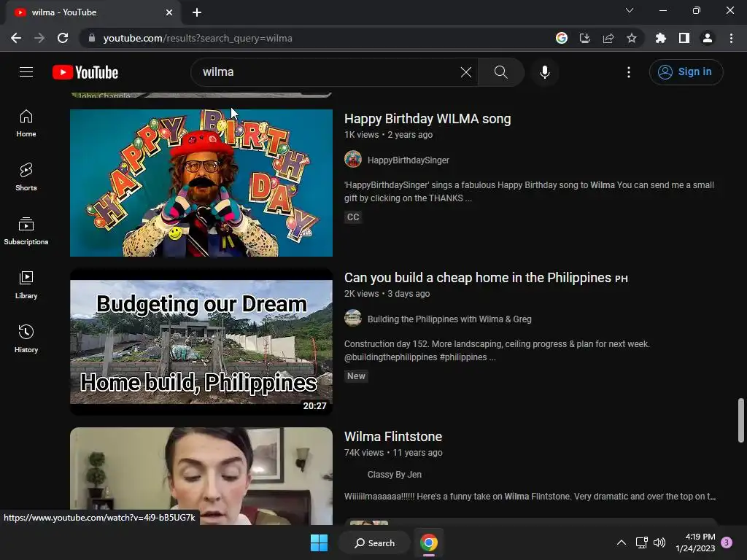Open the network tray icon
Viewport: 747px width, 560px height.
642,542
